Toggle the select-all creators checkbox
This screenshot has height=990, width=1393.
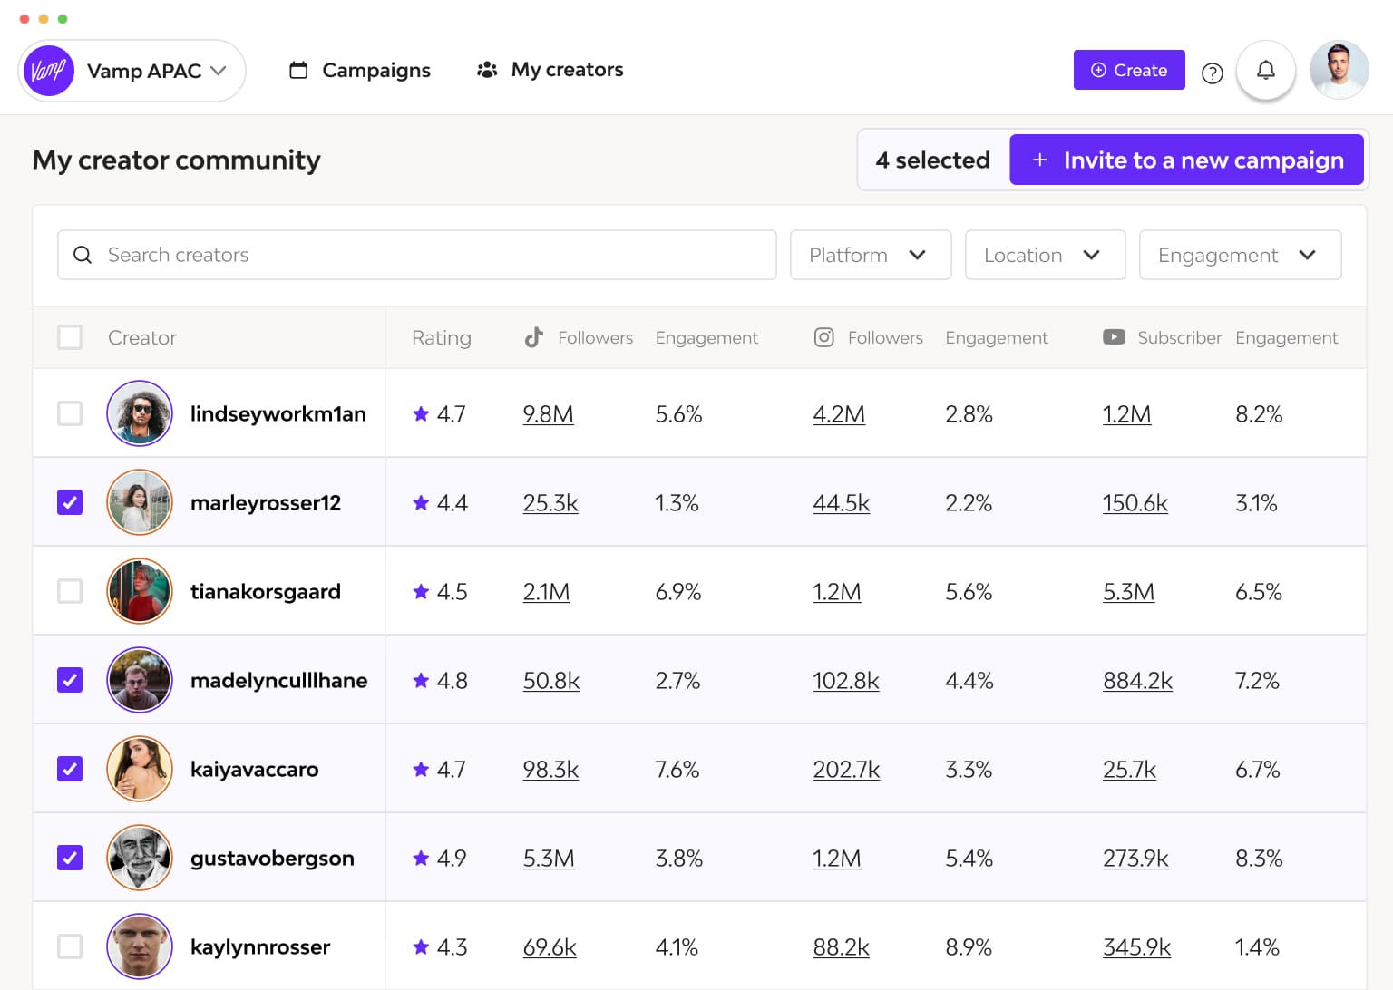[70, 337]
